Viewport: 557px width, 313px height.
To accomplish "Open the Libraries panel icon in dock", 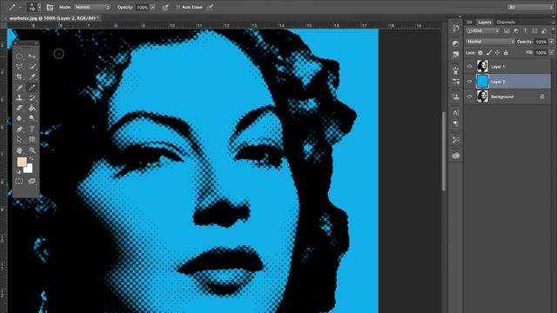I will click(456, 156).
